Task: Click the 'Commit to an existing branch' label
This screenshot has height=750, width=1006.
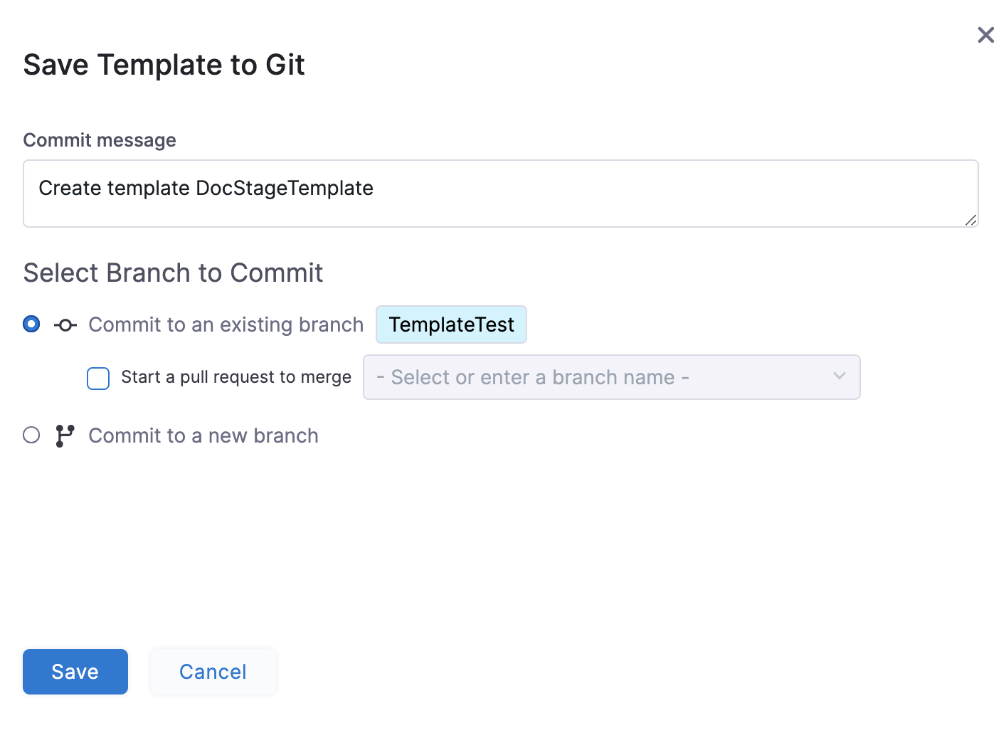Action: click(x=226, y=324)
